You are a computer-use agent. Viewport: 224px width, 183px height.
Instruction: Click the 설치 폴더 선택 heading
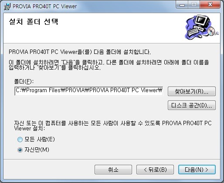click(x=34, y=22)
